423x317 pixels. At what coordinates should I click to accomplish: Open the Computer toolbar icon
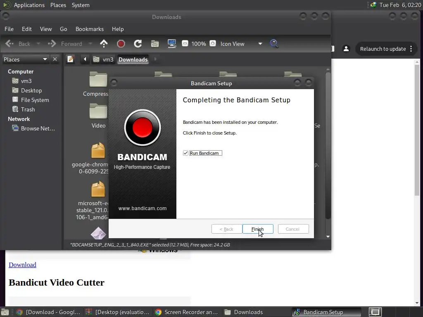[x=172, y=44]
